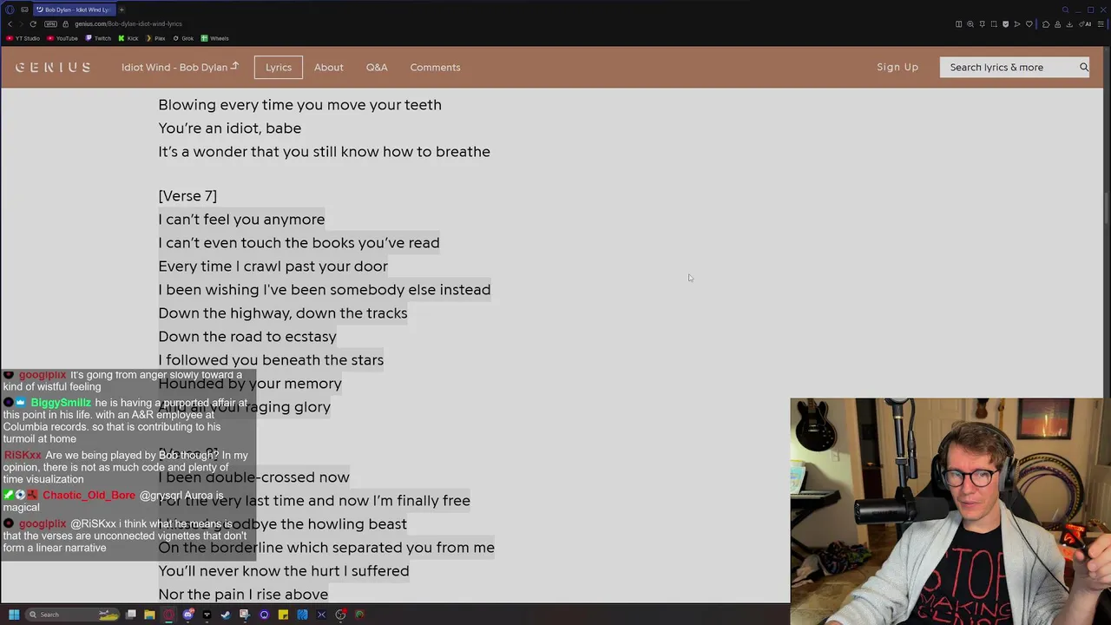The width and height of the screenshot is (1111, 625).
Task: Click lyric 'Down the road to ecstasy'
Action: point(247,336)
